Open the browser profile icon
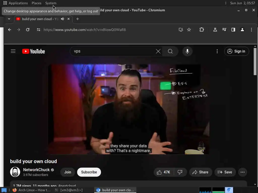 [x=242, y=30]
